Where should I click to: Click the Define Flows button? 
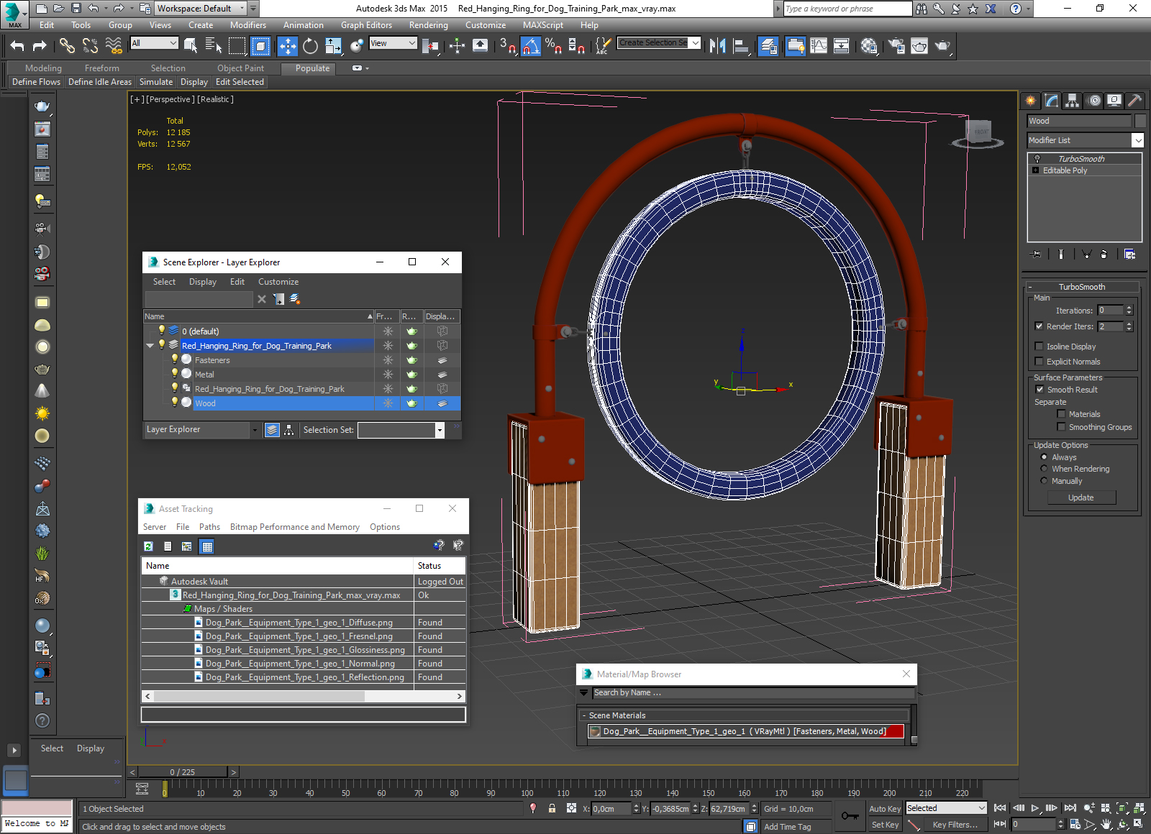tap(36, 82)
